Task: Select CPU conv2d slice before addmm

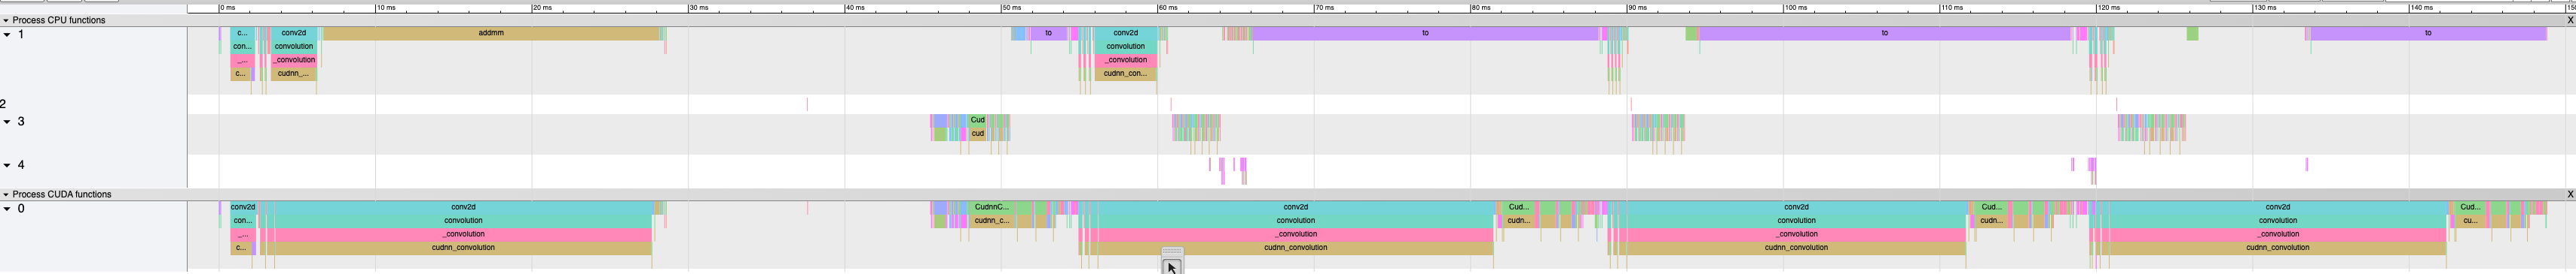Action: pyautogui.click(x=294, y=33)
